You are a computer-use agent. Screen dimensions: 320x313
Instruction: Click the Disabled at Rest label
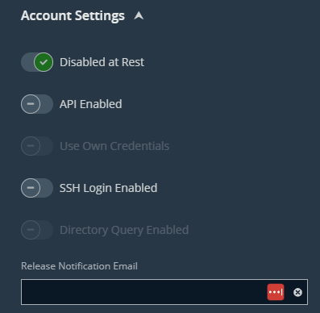(102, 62)
